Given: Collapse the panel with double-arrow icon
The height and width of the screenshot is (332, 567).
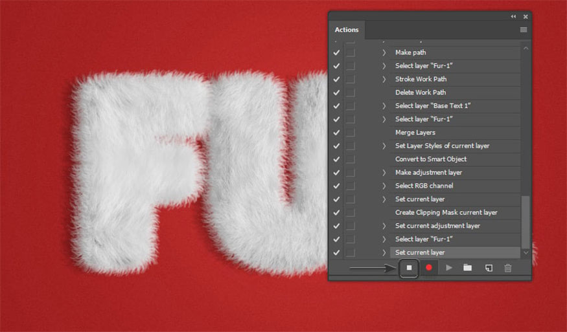Looking at the screenshot, I should click(513, 16).
